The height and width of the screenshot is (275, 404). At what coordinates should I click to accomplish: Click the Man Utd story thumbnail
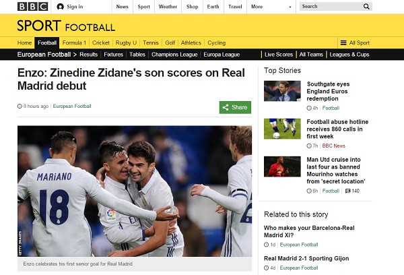click(x=282, y=167)
